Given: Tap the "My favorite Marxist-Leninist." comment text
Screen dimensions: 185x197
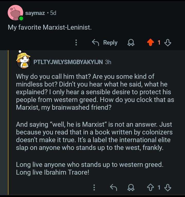Looking at the screenshot, I should [x=50, y=27].
